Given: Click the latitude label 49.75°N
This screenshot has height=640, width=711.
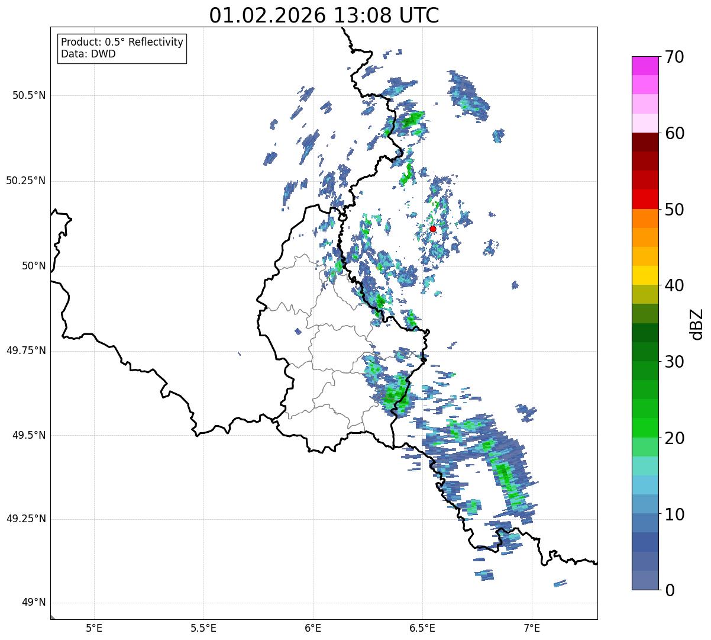Looking at the screenshot, I should (25, 350).
